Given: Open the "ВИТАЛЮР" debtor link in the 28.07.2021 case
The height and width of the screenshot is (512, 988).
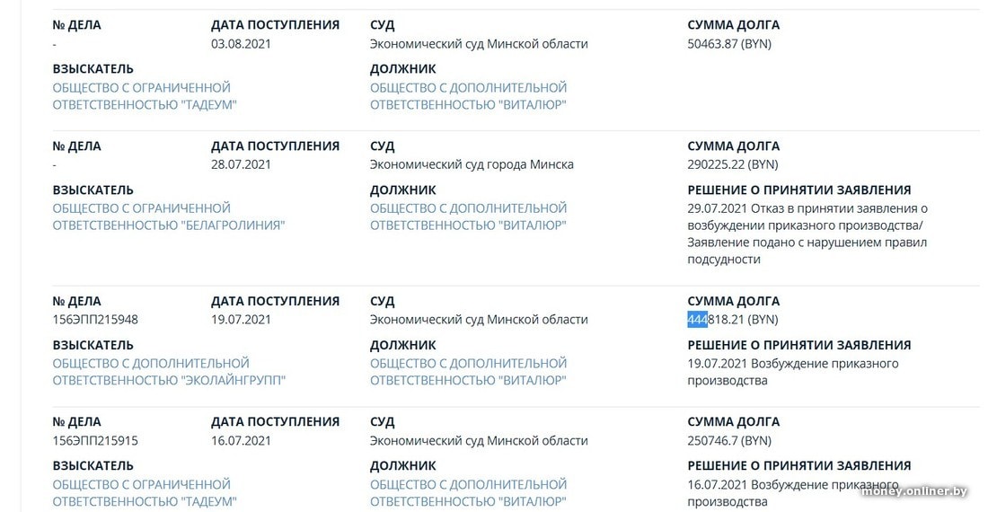Looking at the screenshot, I should pyautogui.click(x=468, y=216).
